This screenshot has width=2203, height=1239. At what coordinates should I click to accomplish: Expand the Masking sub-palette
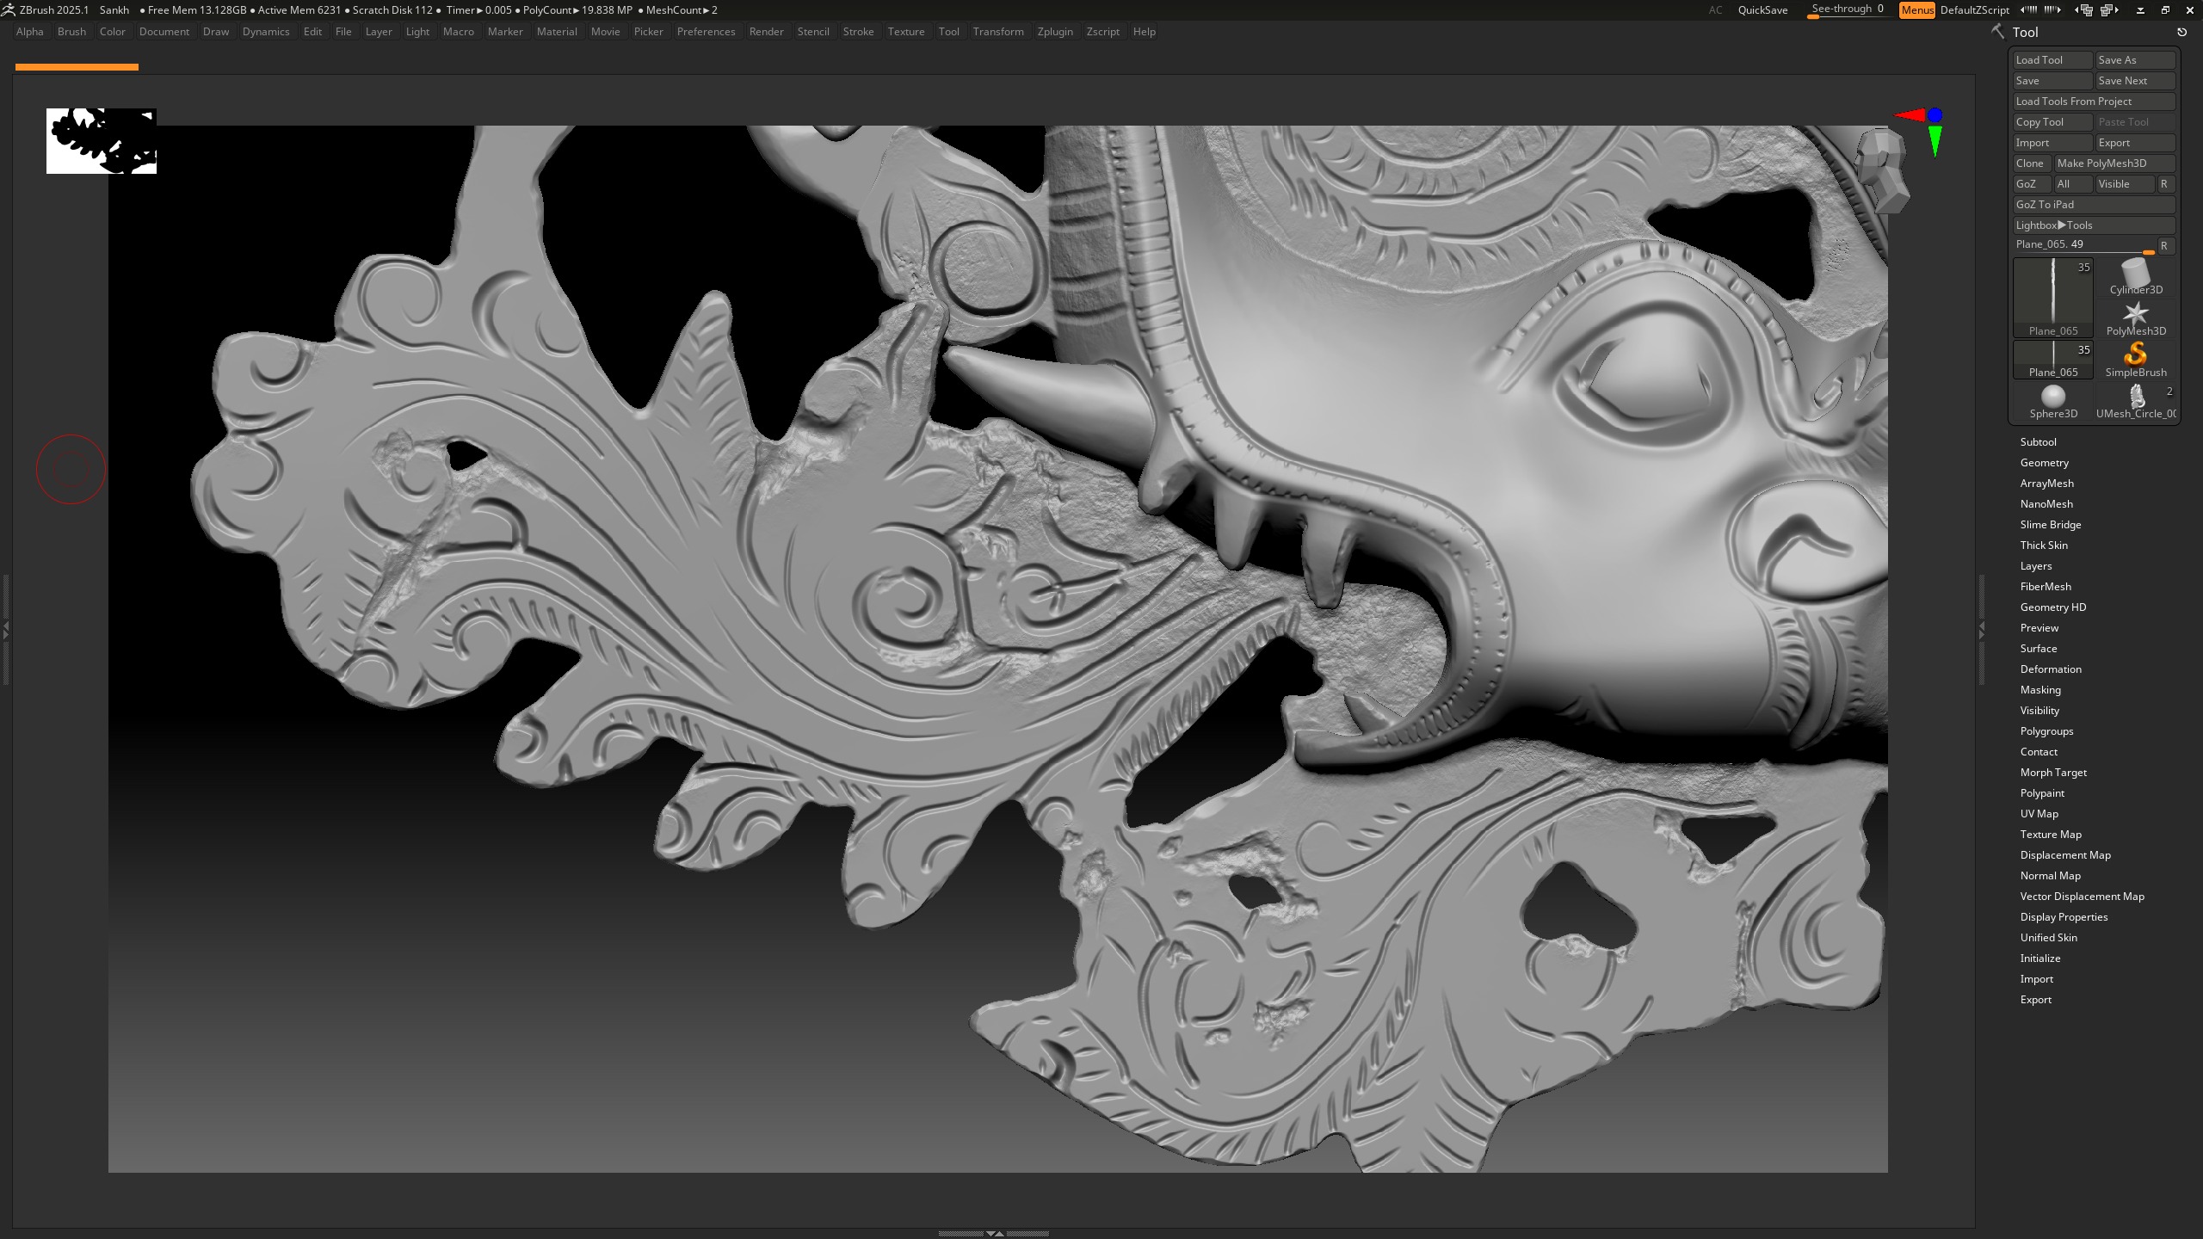(x=2040, y=690)
